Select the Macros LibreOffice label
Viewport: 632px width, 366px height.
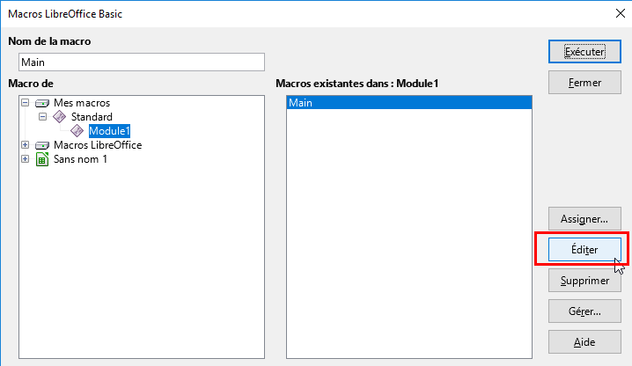pyautogui.click(x=97, y=145)
